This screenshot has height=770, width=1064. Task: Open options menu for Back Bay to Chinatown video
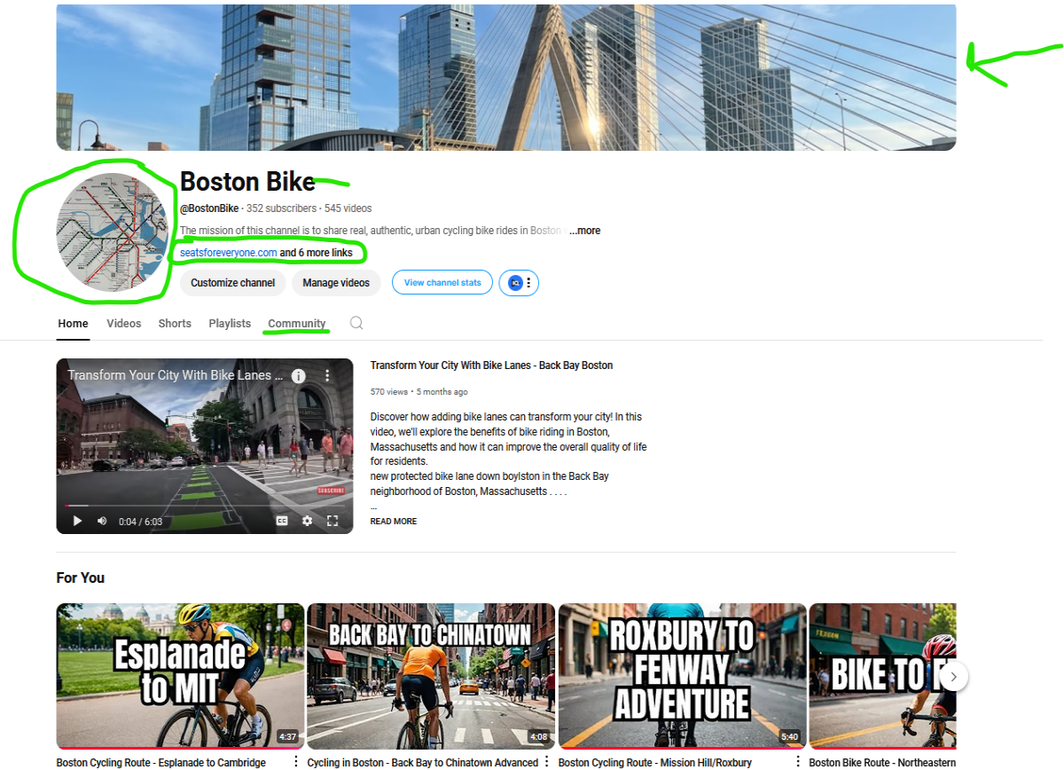pyautogui.click(x=546, y=762)
